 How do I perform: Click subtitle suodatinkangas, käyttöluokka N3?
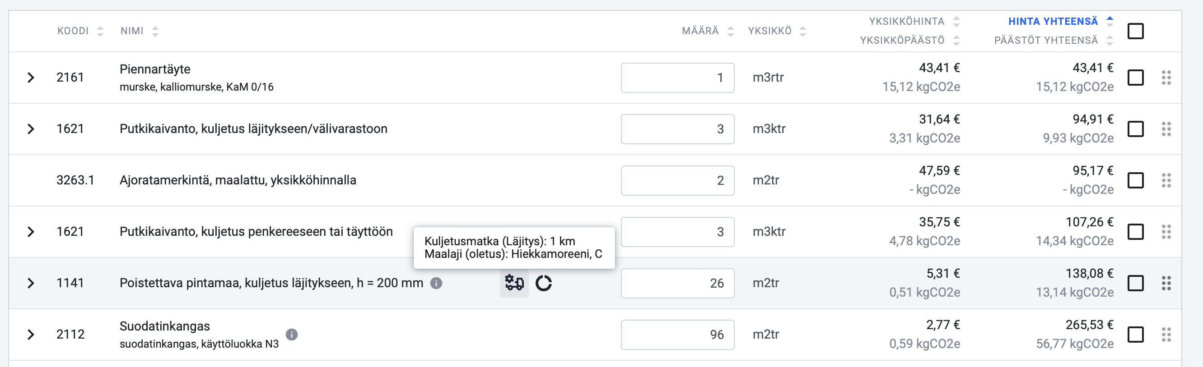pyautogui.click(x=199, y=344)
